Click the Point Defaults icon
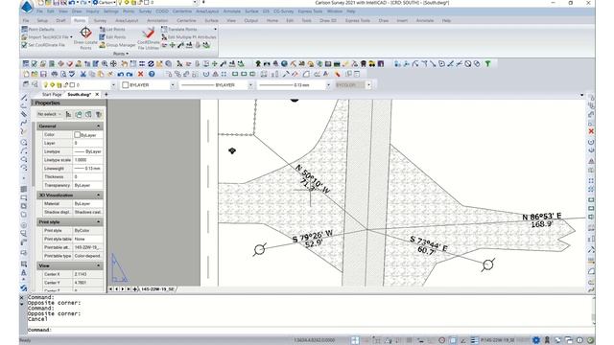The height and width of the screenshot is (345, 614). point(24,30)
